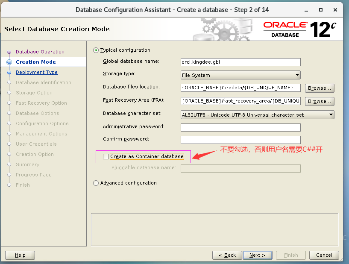The width and height of the screenshot is (349, 264).
Task: Select the Creation Mode step
Action: (x=36, y=62)
